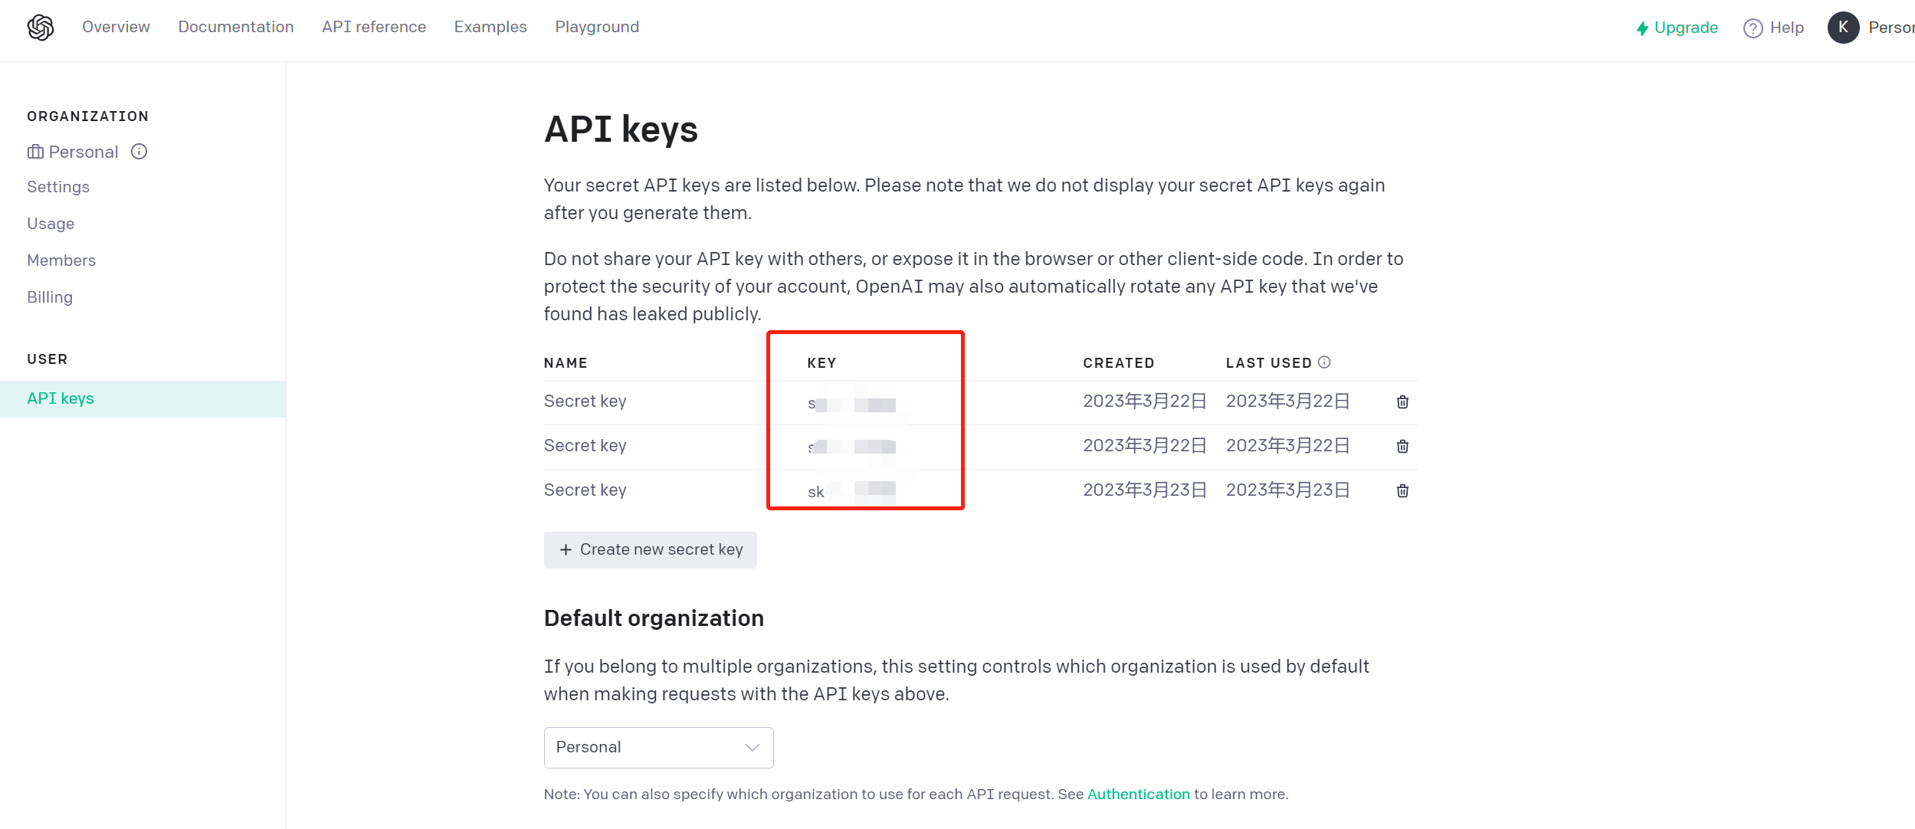1915x829 pixels.
Task: Delete the March 23 Secret key
Action: (1402, 491)
